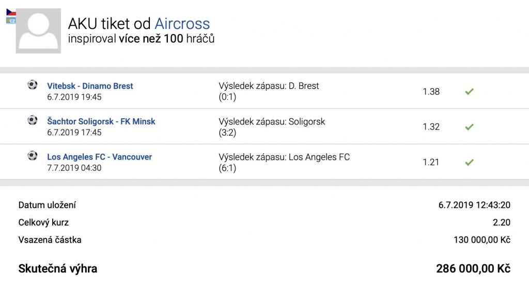Screen dimensions: 529x288
Task: Click the soccer ball icon beside Vitebsk match
Action: (x=33, y=85)
